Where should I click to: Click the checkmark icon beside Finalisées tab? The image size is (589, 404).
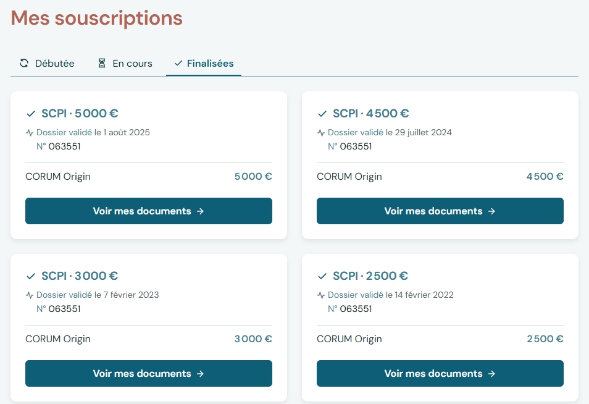click(178, 63)
